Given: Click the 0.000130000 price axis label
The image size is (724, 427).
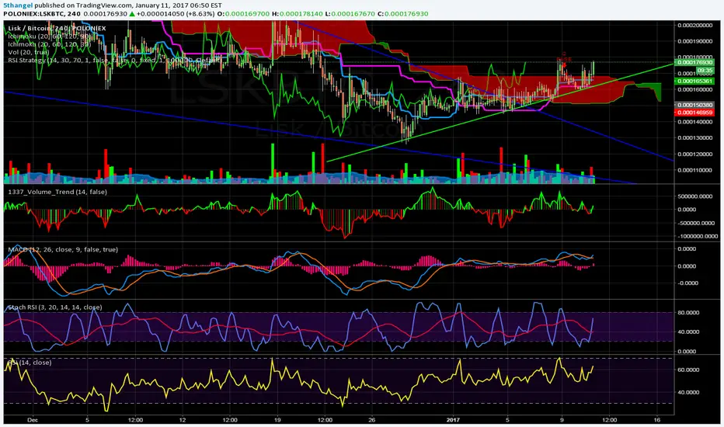Looking at the screenshot, I should coord(695,138).
